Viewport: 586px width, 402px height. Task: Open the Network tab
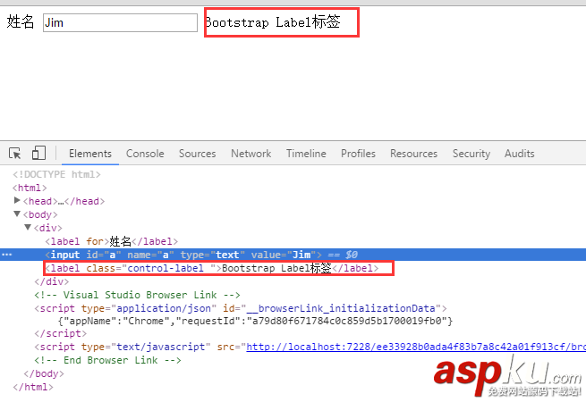click(251, 154)
